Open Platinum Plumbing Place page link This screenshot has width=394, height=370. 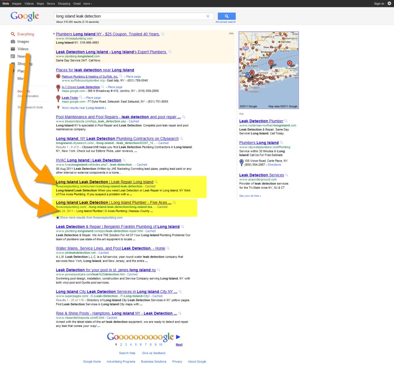coord(133,77)
